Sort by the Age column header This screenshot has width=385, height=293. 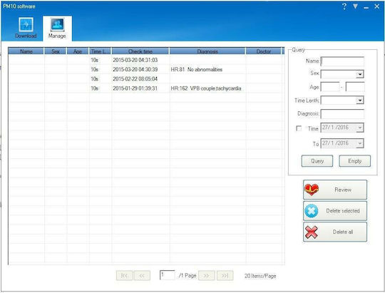(78, 51)
